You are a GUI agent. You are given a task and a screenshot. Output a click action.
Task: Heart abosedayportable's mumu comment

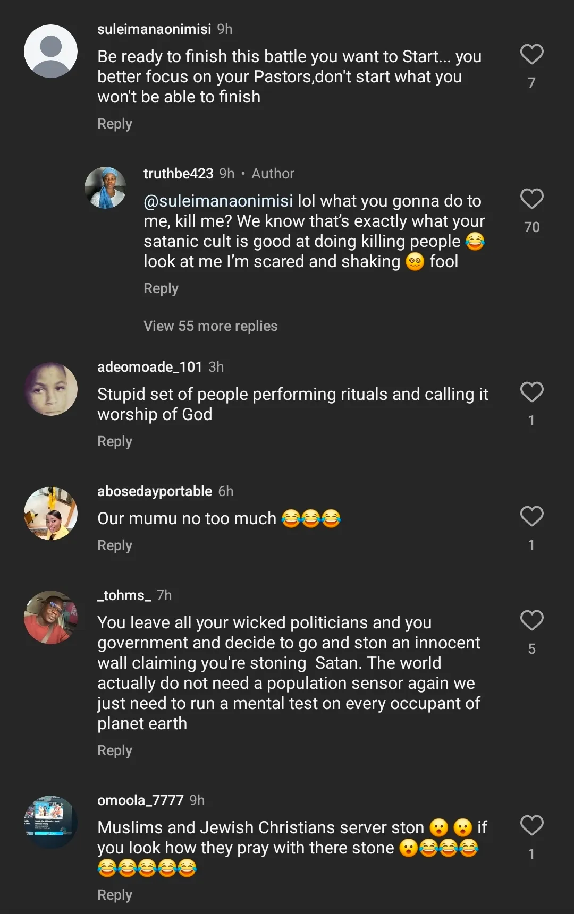531,517
